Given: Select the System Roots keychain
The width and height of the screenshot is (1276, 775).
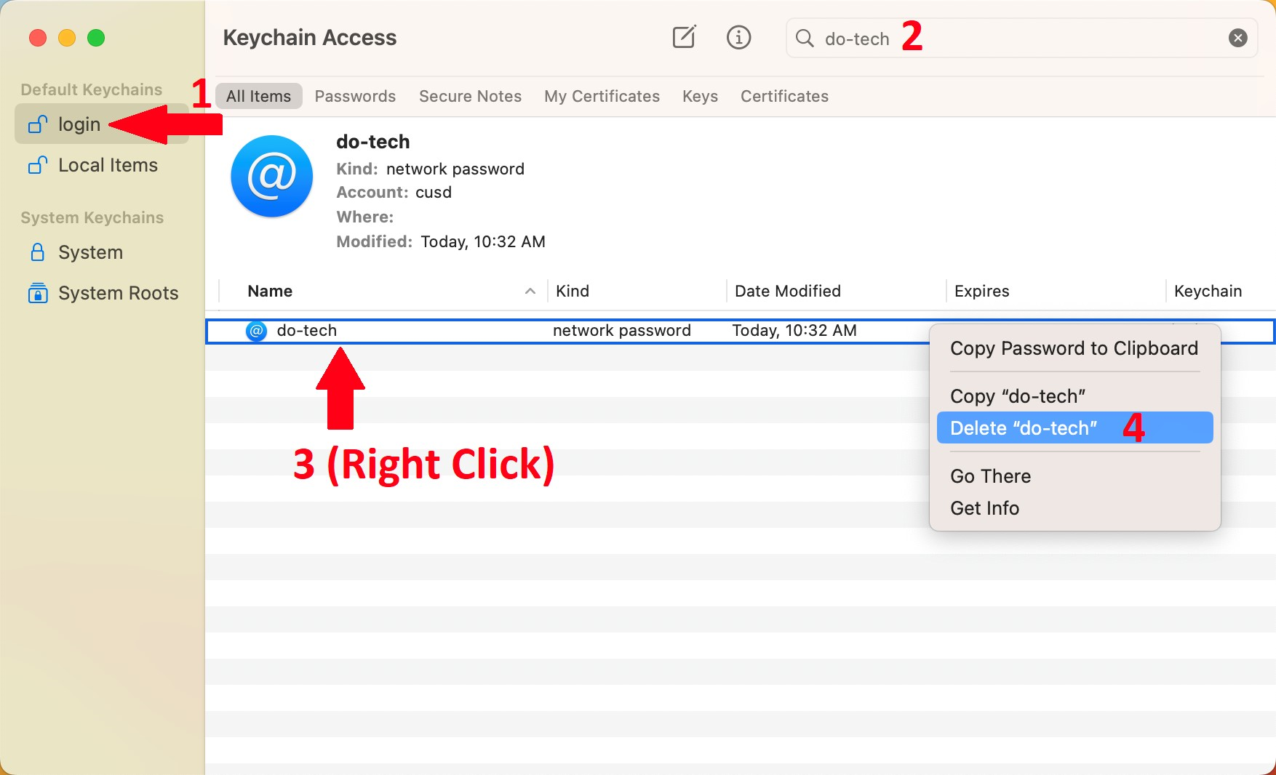Looking at the screenshot, I should coord(102,293).
